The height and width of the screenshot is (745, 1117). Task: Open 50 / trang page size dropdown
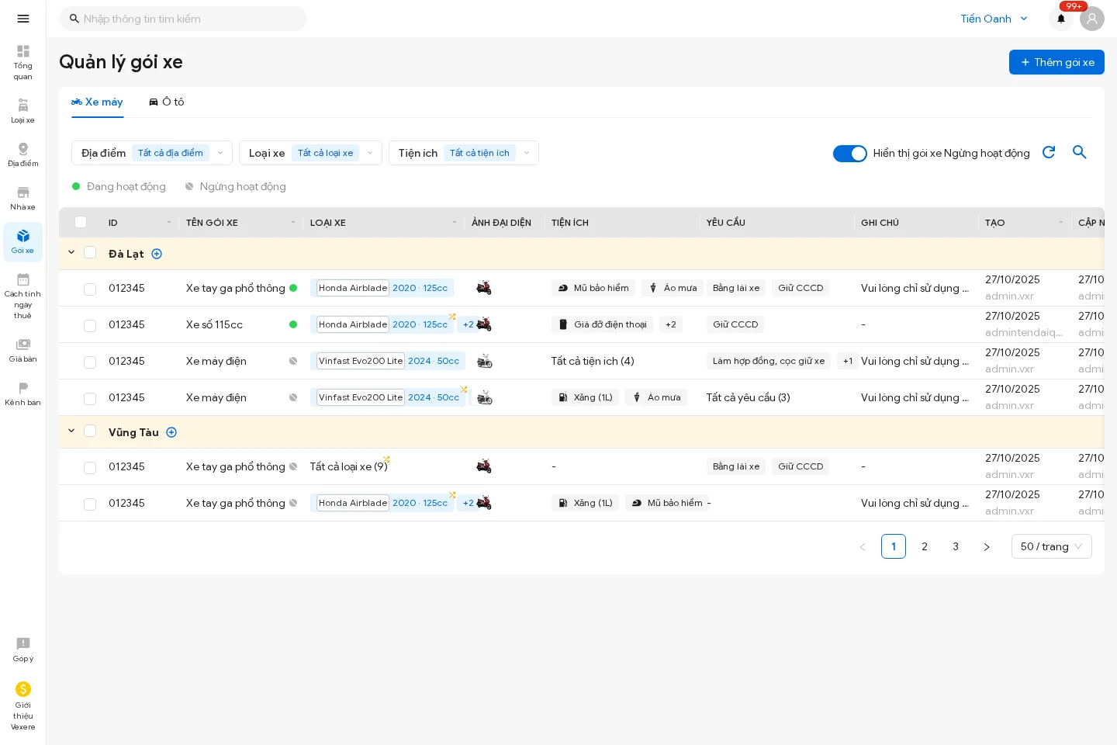pos(1052,546)
